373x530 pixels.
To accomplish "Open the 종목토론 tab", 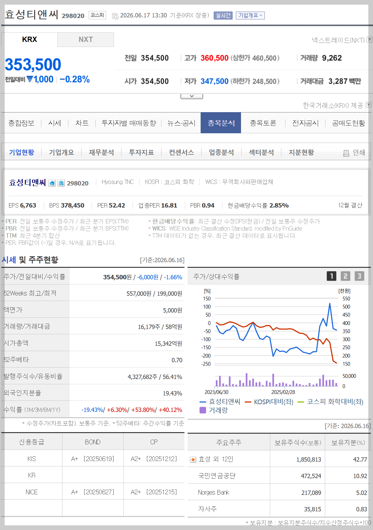I will 263,123.
